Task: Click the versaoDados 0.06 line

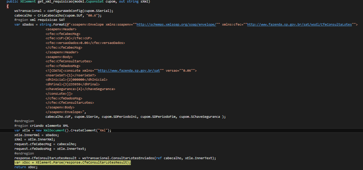Action: [x=85, y=43]
